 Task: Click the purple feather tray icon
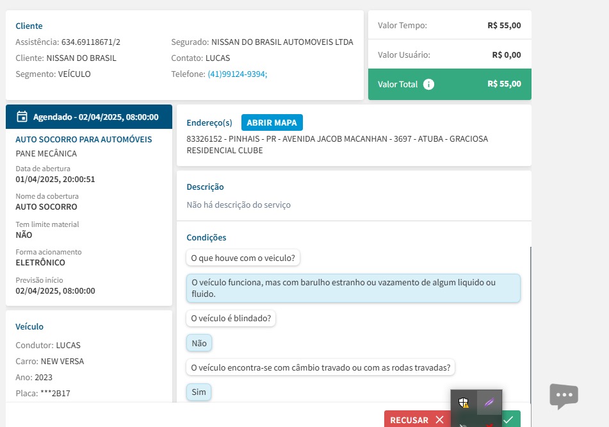tap(489, 403)
